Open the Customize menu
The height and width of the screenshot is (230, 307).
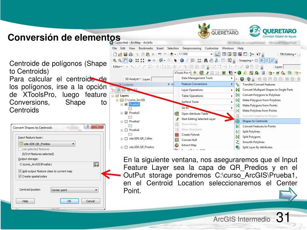point(212,48)
